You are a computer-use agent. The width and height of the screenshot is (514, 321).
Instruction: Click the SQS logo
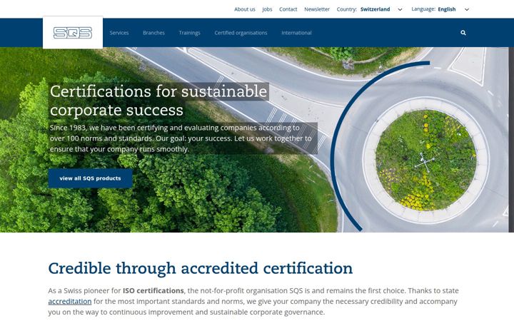[x=73, y=32]
